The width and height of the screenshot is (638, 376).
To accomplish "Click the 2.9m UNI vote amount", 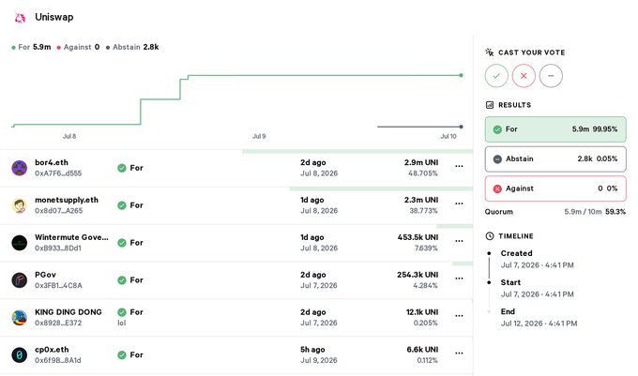I will point(421,162).
